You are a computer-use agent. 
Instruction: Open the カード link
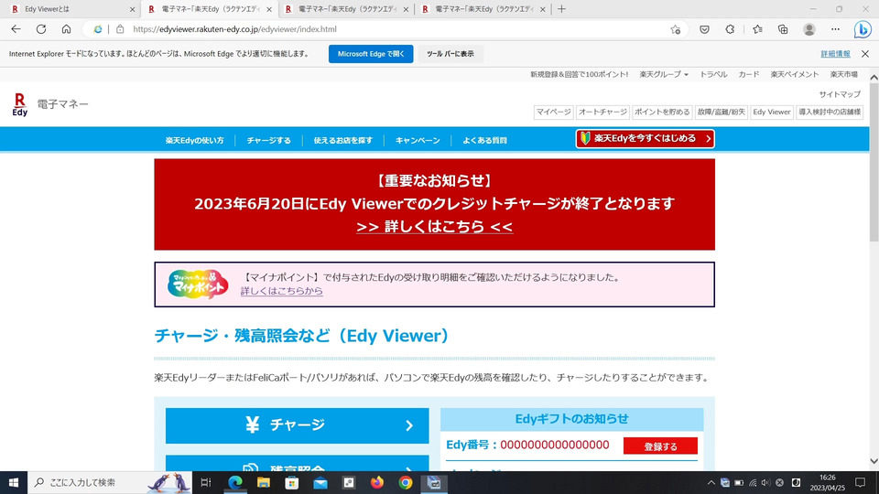click(x=748, y=74)
